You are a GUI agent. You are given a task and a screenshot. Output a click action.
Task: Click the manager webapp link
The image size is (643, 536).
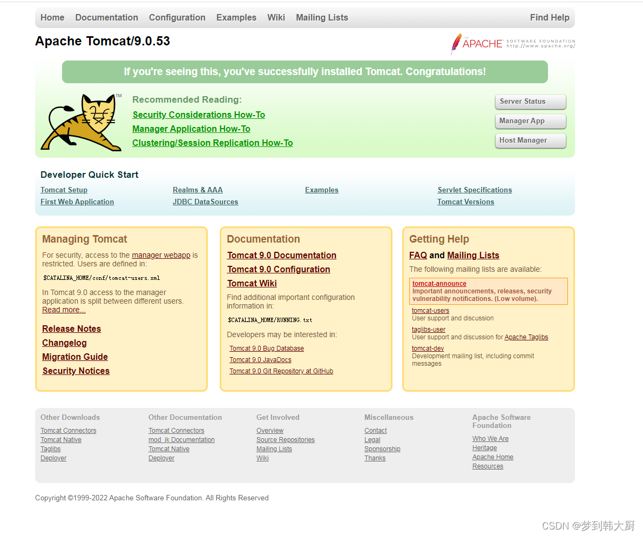coord(161,255)
